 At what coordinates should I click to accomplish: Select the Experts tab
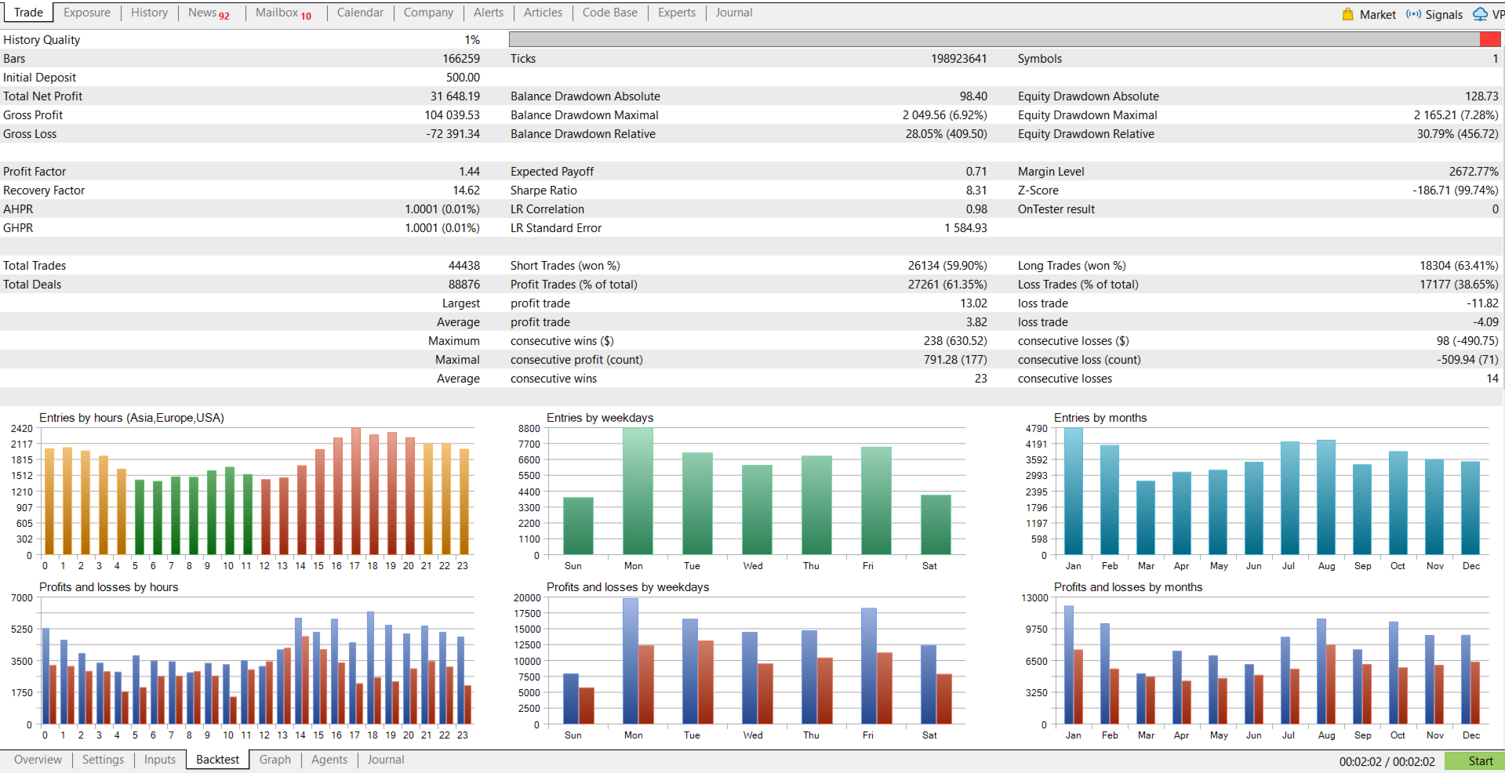tap(676, 13)
